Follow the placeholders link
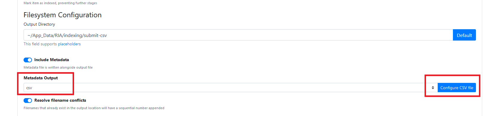 pos(69,44)
